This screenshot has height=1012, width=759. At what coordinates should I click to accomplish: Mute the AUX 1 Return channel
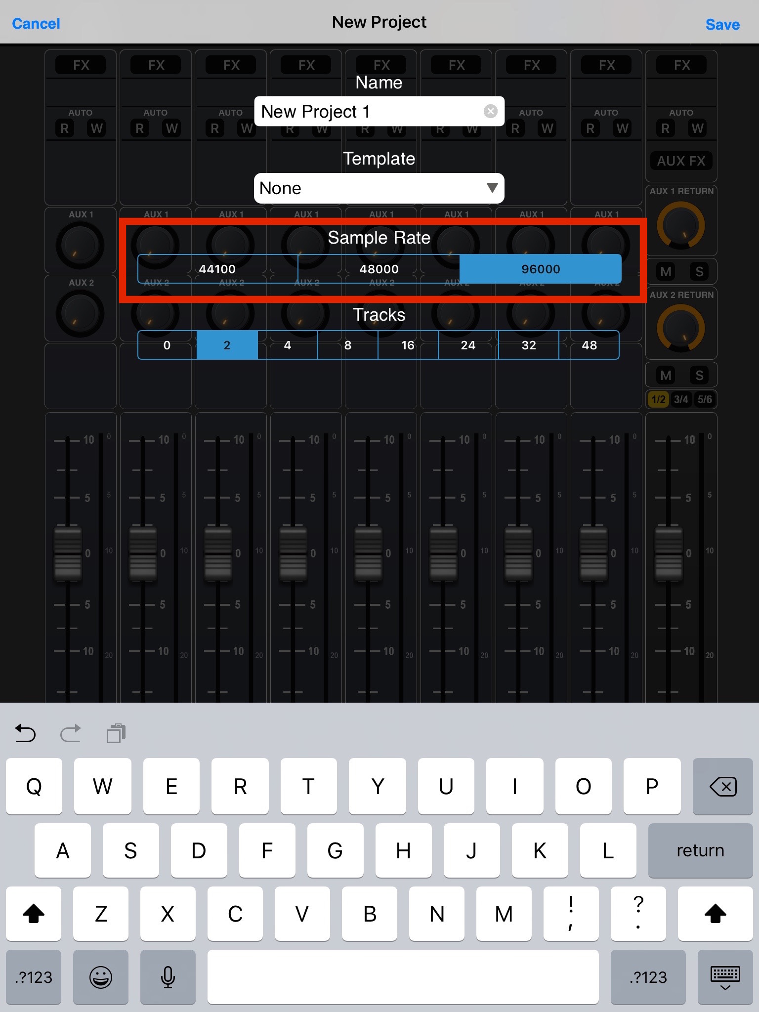pos(666,271)
